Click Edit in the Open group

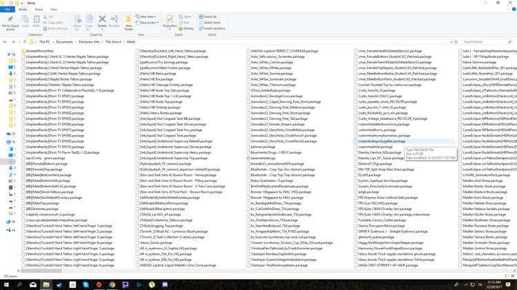pyautogui.click(x=184, y=23)
